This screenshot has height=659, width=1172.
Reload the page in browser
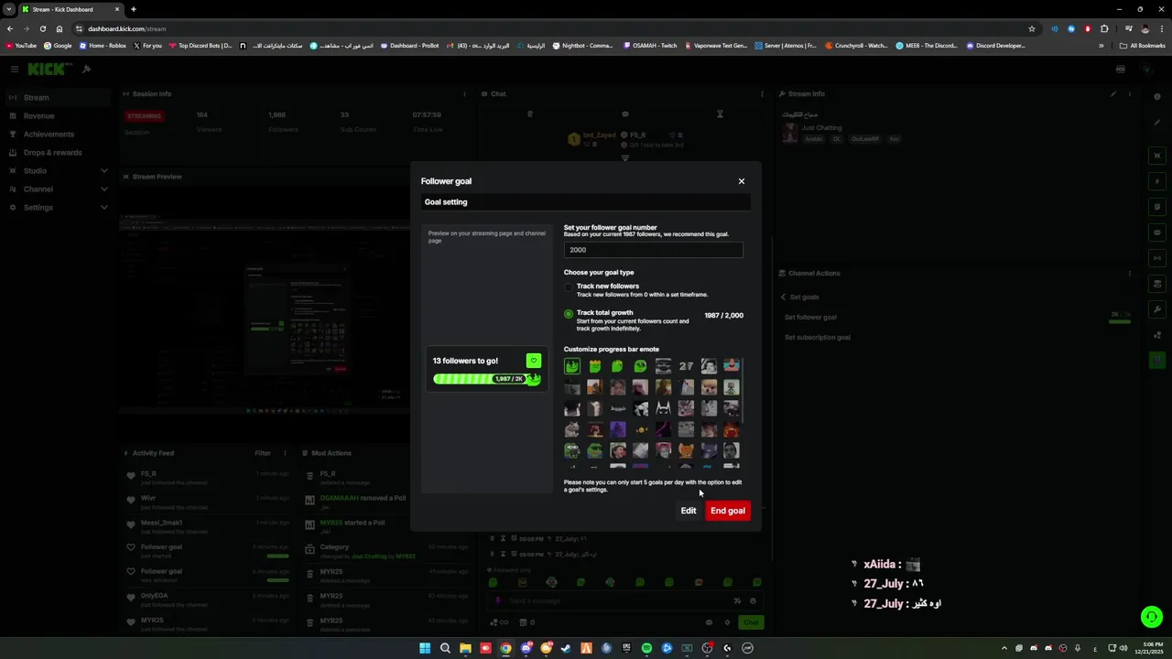(43, 28)
